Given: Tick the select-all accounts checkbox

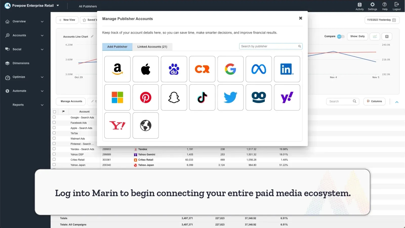Looking at the screenshot, I should [x=54, y=111].
